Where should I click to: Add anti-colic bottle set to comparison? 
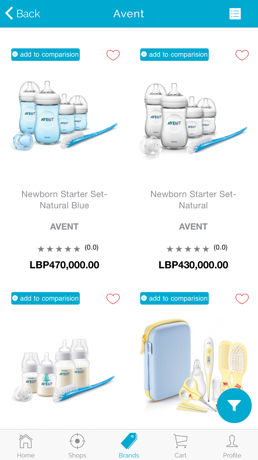[45, 298]
